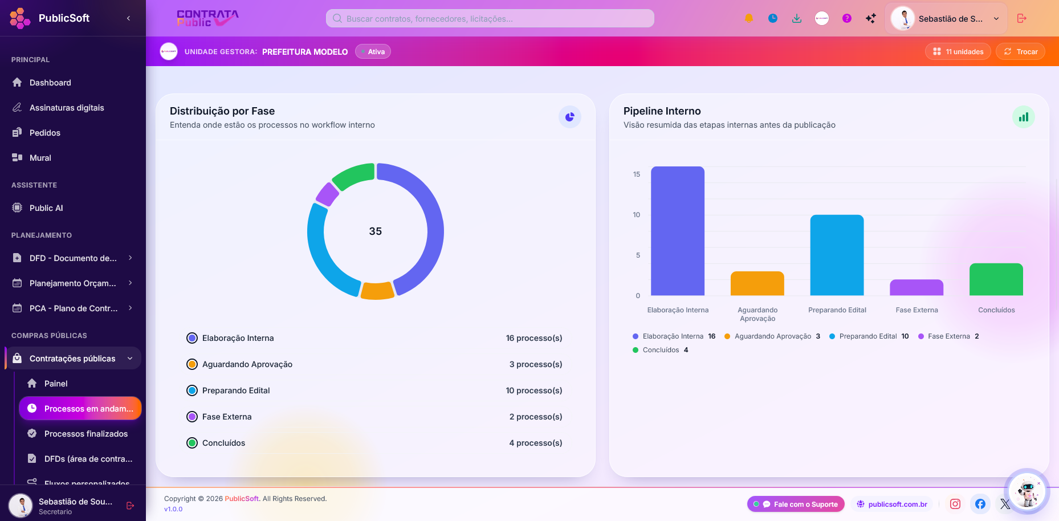Image resolution: width=1059 pixels, height=521 pixels.
Task: Click the sparkle AI icon in header
Action: pyautogui.click(x=870, y=18)
